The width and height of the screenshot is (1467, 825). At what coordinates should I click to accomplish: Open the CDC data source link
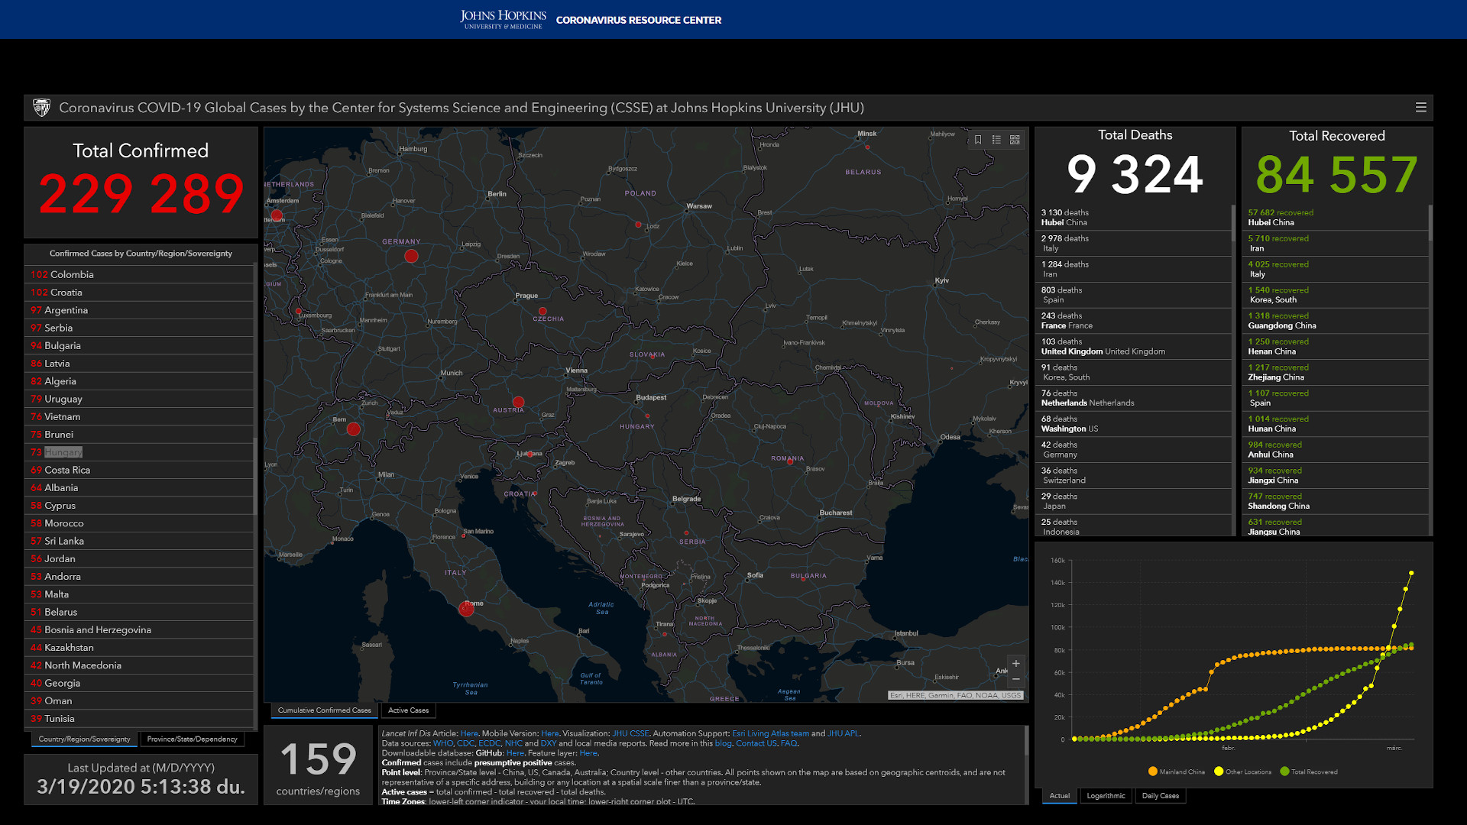(465, 743)
